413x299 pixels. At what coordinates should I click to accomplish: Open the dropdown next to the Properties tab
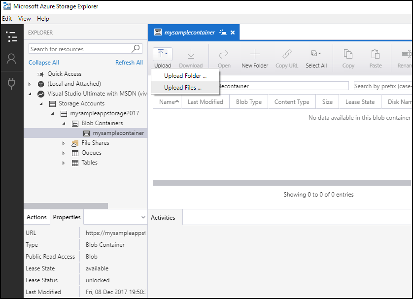[143, 217]
